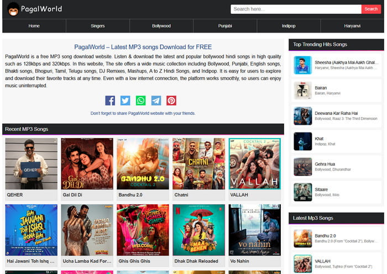Share via WhatsApp icon
Screen dimensions: 387x274
pyautogui.click(x=140, y=101)
